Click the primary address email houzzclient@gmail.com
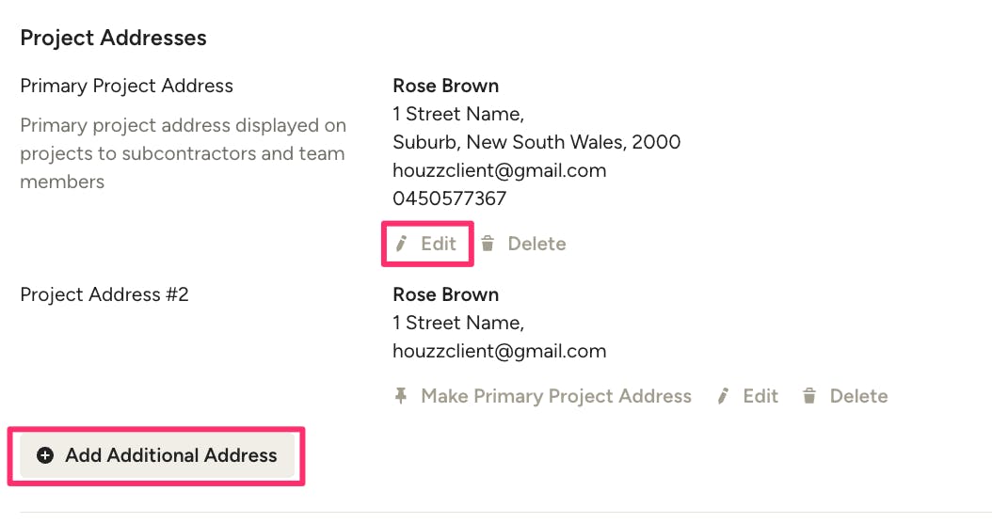The width and height of the screenshot is (992, 523). pyautogui.click(x=499, y=171)
